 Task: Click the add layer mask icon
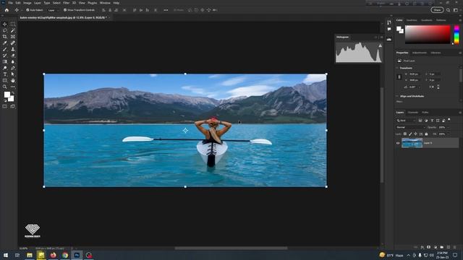(428, 247)
